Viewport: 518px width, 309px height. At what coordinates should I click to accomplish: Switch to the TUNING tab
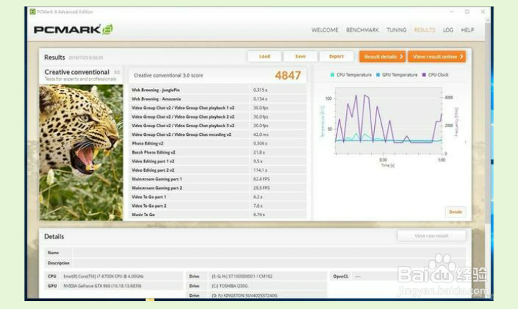pyautogui.click(x=396, y=30)
